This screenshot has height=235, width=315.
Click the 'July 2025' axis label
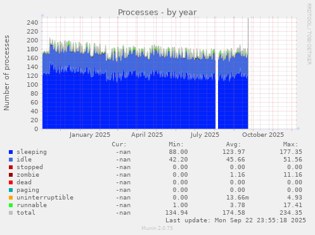click(x=205, y=135)
